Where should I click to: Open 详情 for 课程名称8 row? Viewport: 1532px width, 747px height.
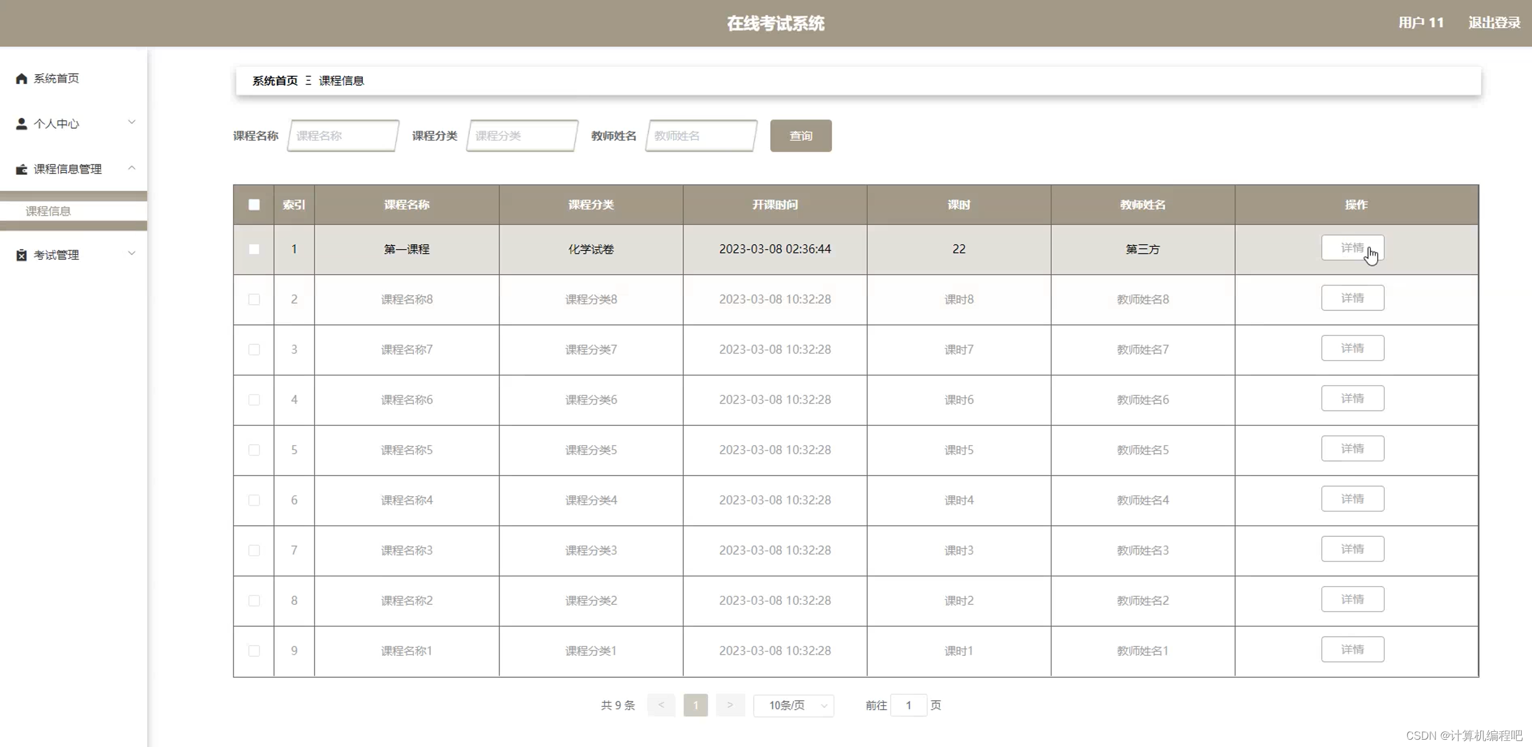(x=1352, y=298)
